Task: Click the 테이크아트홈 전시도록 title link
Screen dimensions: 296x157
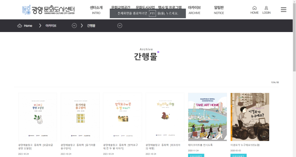Action: coord(200,145)
